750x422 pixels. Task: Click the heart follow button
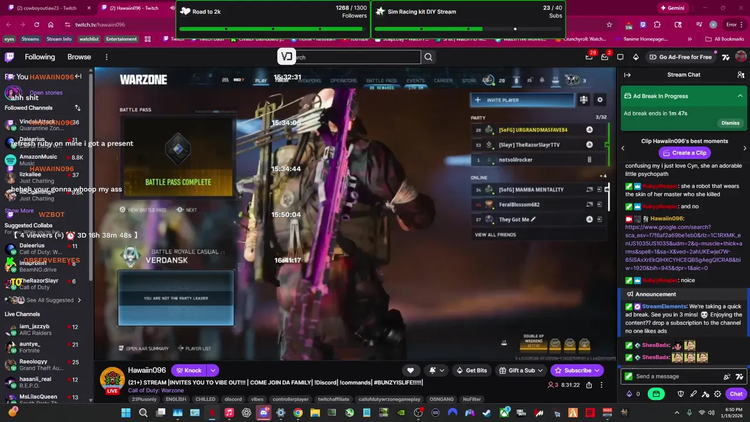[x=410, y=370]
